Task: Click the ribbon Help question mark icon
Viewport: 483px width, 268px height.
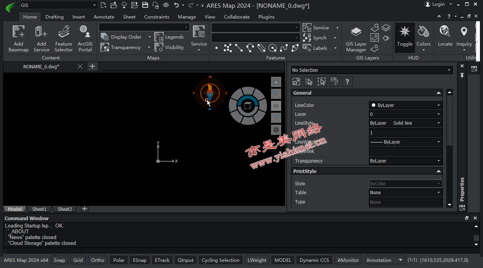Action: [x=449, y=17]
